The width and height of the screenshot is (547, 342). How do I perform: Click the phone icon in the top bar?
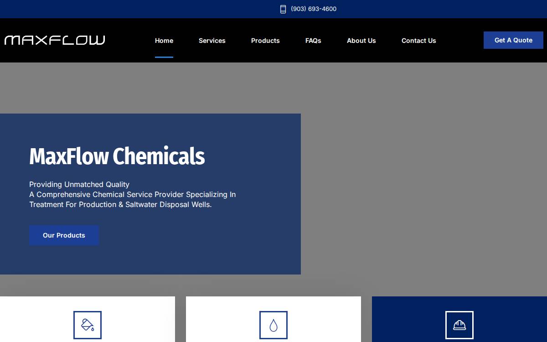283,9
